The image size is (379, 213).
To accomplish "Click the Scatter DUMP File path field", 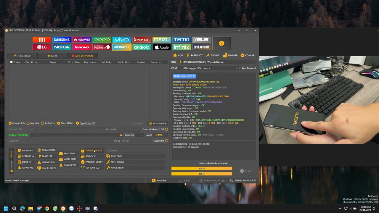I will point(74,135).
